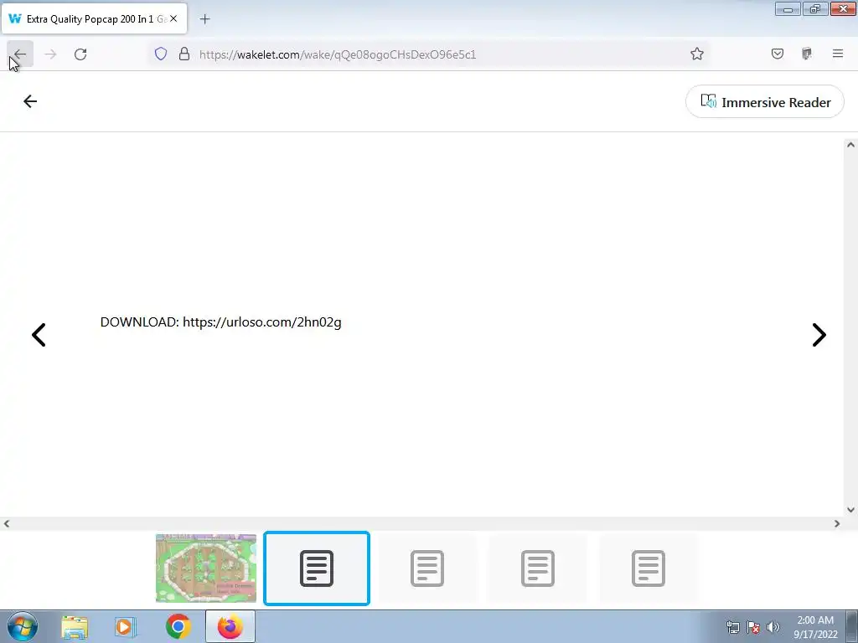Click the vertical scrollbar up arrow
Viewport: 858px width, 643px height.
click(850, 145)
